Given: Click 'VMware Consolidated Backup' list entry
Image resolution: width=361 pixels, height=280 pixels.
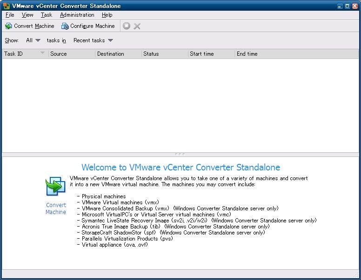Looking at the screenshot, I should click(x=180, y=208).
